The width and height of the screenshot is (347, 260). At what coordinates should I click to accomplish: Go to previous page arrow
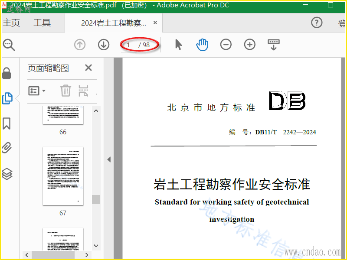click(x=80, y=45)
